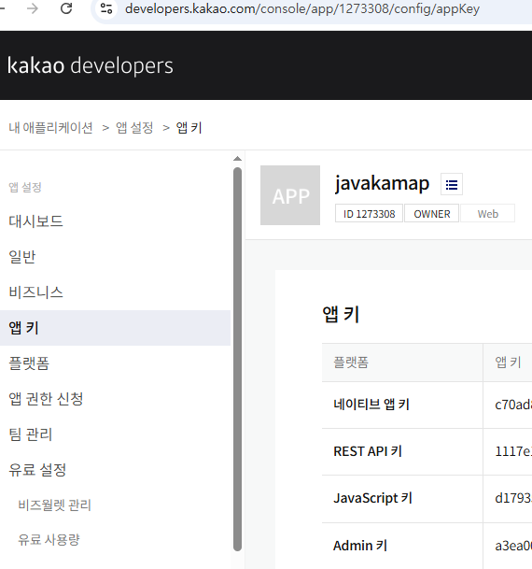Image resolution: width=532 pixels, height=569 pixels.
Task: Click the OWNER badge
Action: 431,213
